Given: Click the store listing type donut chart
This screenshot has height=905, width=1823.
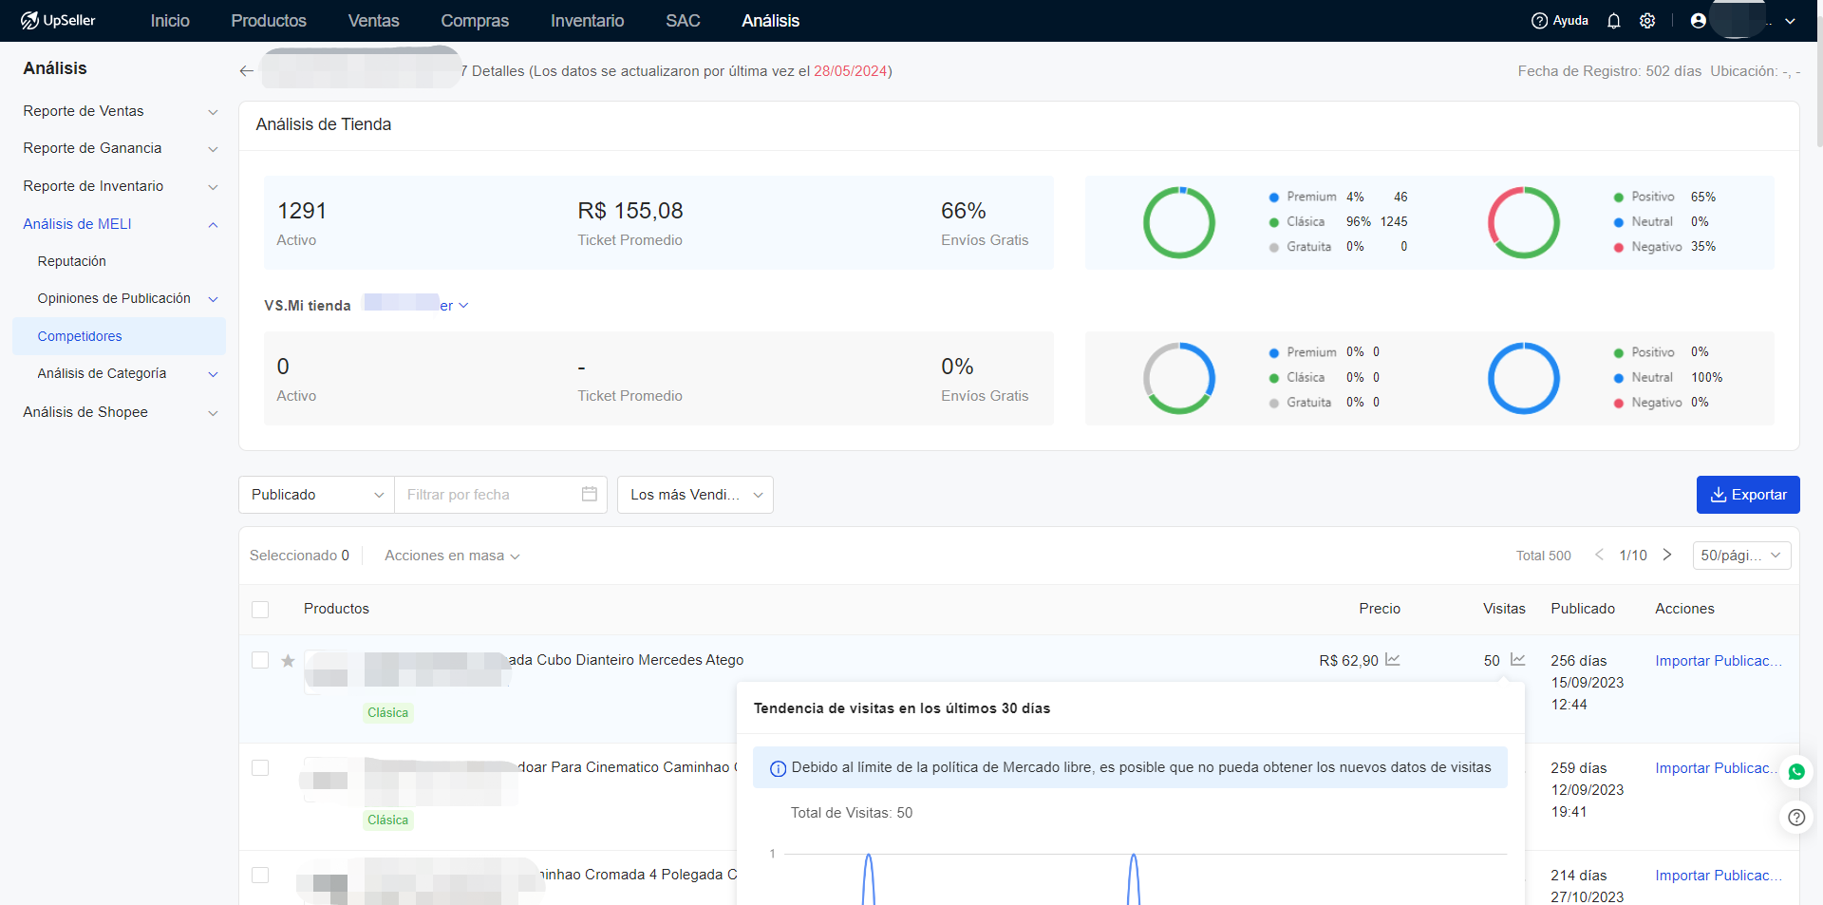Looking at the screenshot, I should coord(1178,222).
